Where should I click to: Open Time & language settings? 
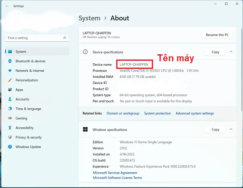(x=28, y=109)
